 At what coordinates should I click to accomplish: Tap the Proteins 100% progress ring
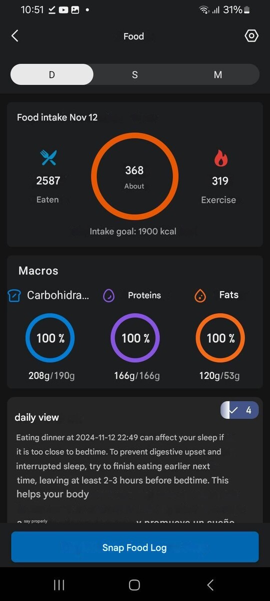click(x=135, y=338)
